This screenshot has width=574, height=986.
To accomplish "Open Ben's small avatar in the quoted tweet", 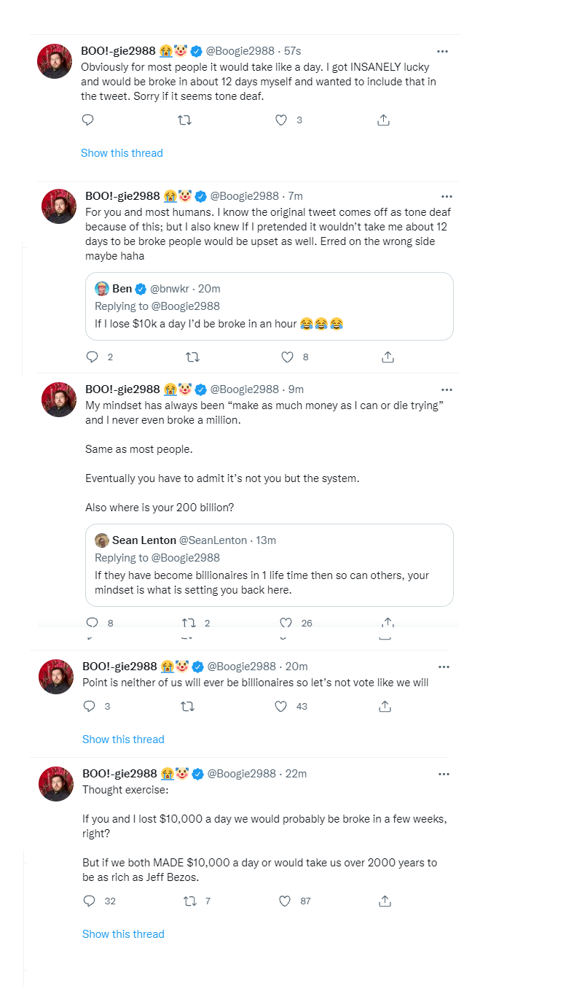I will coord(102,289).
